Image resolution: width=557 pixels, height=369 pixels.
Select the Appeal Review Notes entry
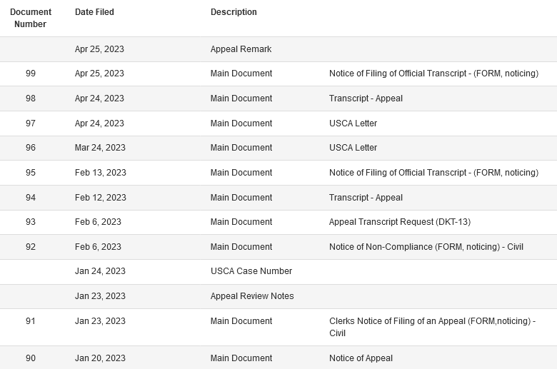coord(252,296)
